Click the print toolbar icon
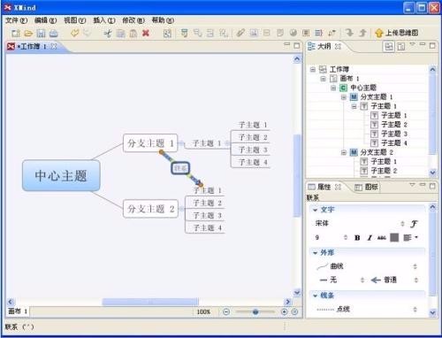The image size is (442, 338). point(53,33)
